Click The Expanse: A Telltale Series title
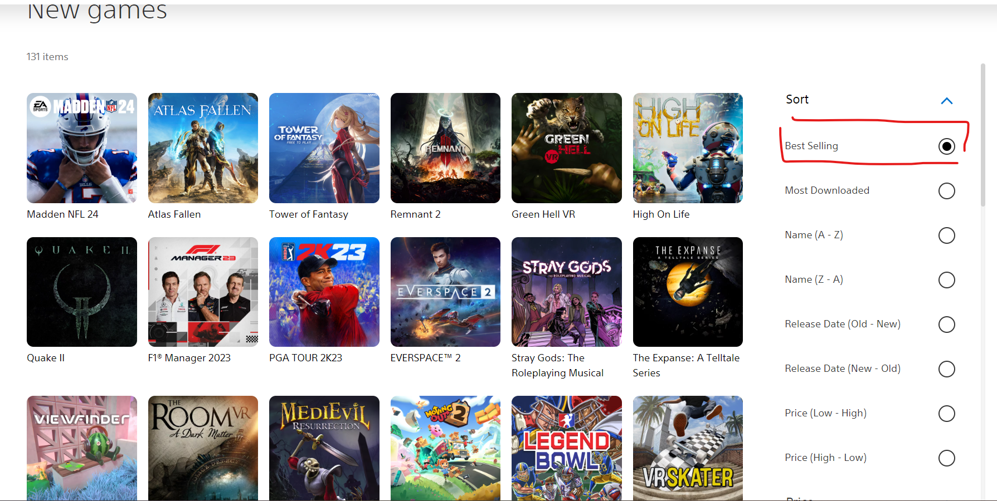This screenshot has width=997, height=501. tap(686, 365)
